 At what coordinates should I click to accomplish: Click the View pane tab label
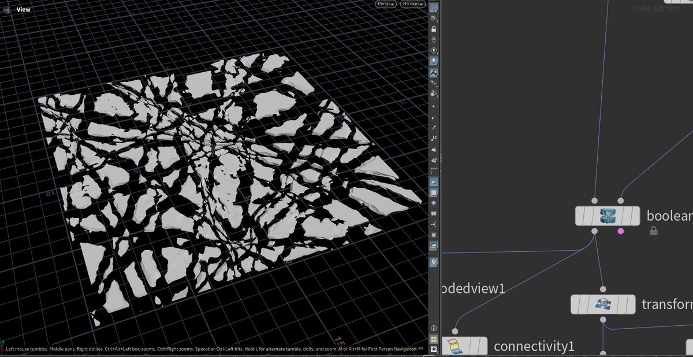(x=23, y=9)
